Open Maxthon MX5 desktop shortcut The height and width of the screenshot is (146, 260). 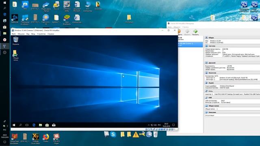coord(25,5)
